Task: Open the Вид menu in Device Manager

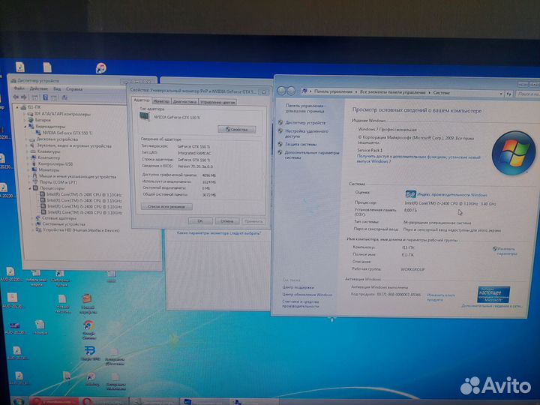Action: [57, 88]
